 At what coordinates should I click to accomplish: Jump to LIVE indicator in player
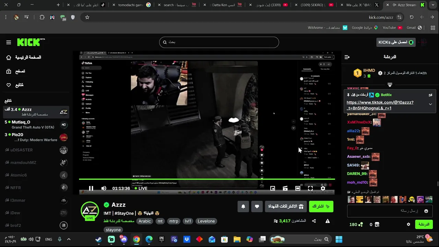click(x=141, y=188)
